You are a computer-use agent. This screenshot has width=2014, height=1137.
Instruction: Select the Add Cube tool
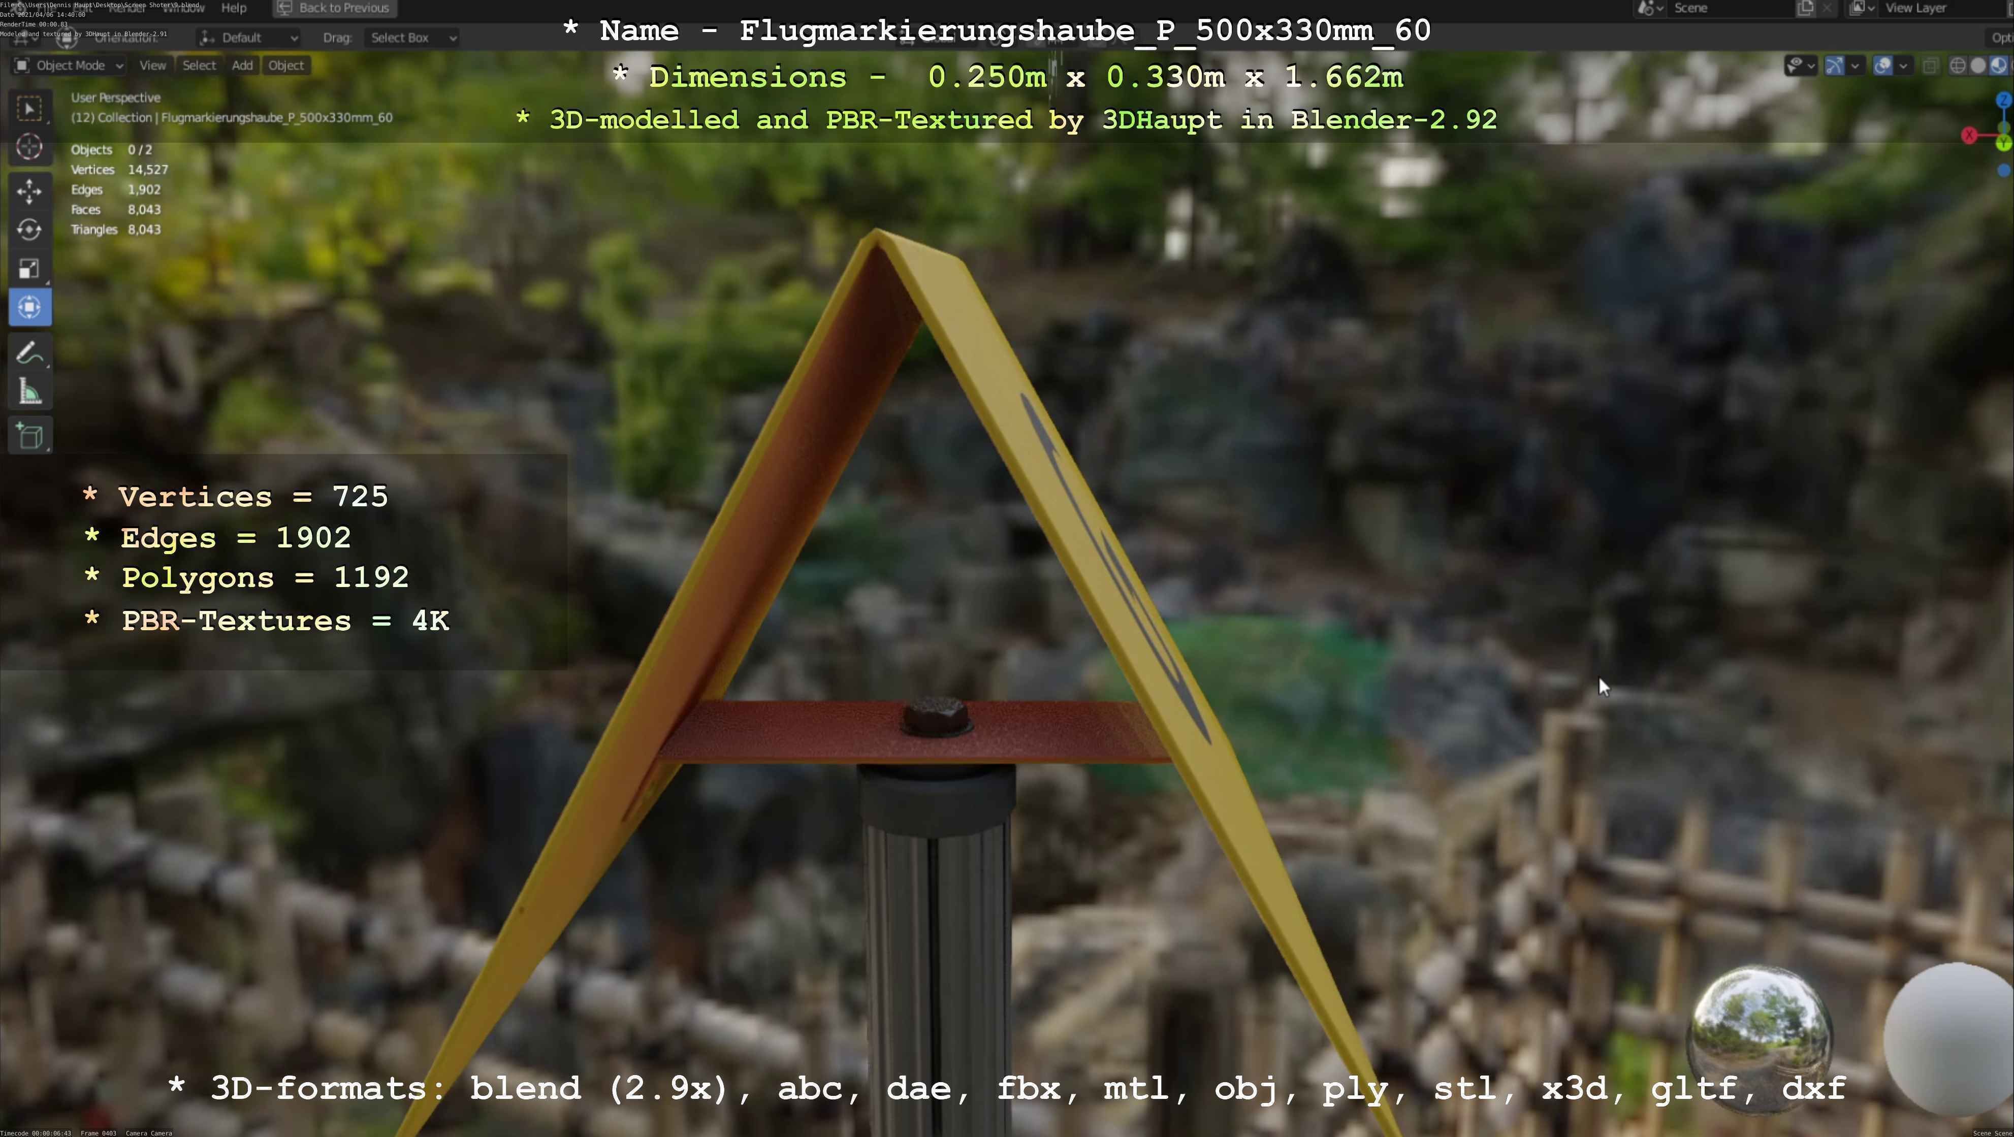tap(29, 436)
